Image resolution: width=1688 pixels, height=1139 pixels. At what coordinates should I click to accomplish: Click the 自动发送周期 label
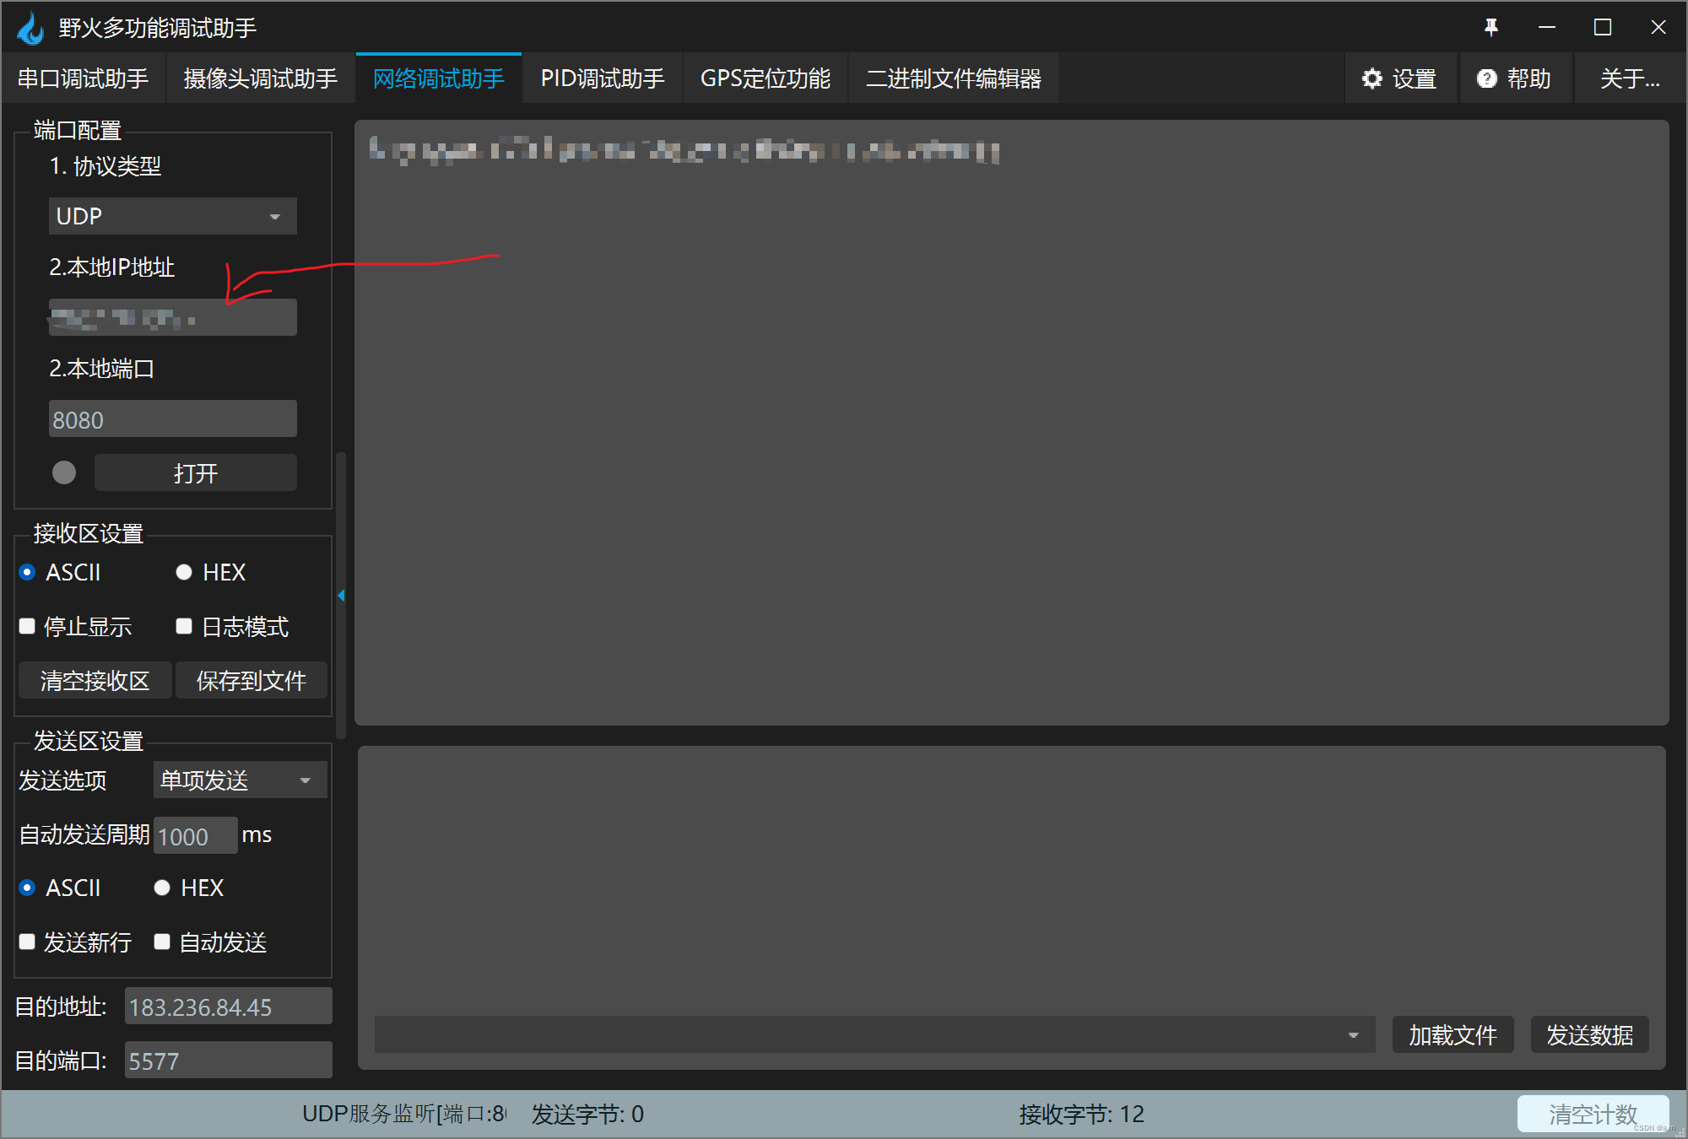pos(84,834)
